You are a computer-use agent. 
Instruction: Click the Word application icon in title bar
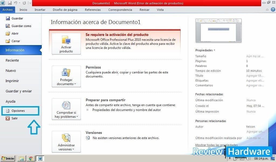[x=2, y=3]
